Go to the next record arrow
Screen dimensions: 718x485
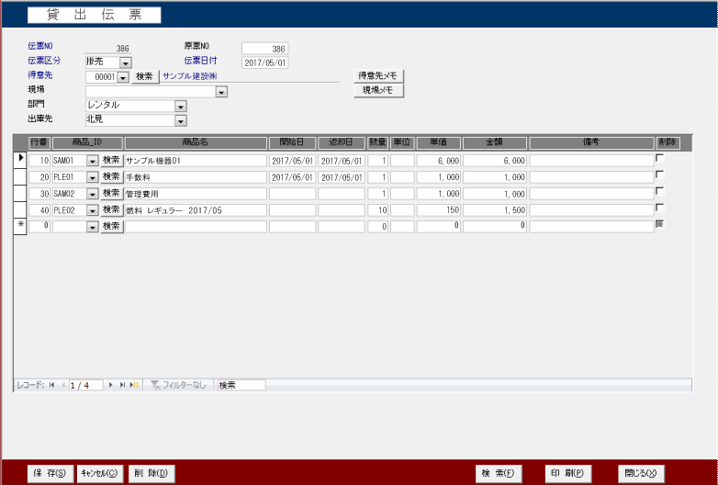point(111,386)
